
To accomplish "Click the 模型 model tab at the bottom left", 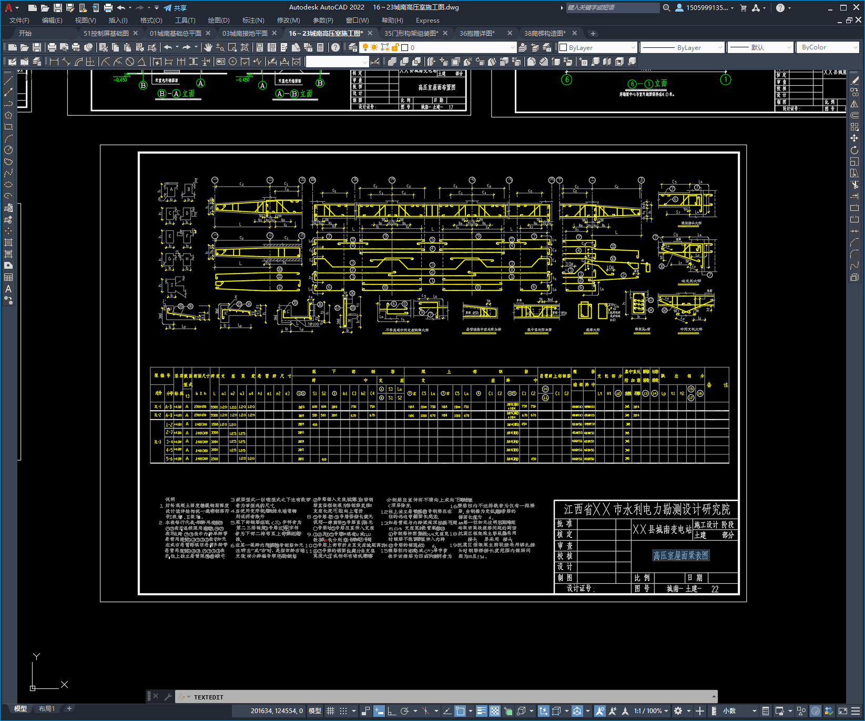I will pyautogui.click(x=21, y=709).
